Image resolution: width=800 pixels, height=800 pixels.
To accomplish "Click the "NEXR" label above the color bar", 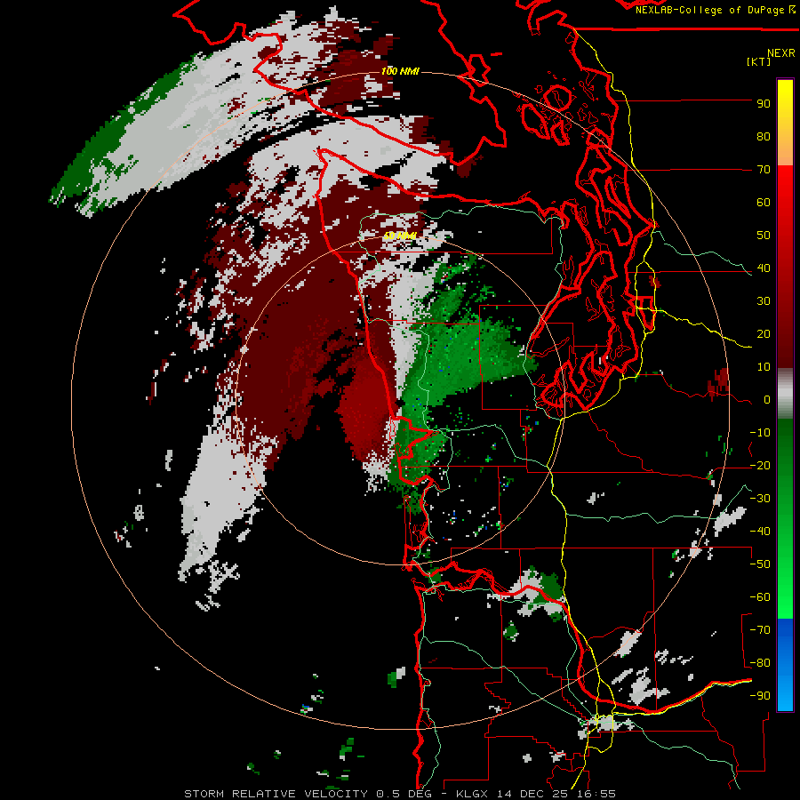I will click(x=781, y=53).
